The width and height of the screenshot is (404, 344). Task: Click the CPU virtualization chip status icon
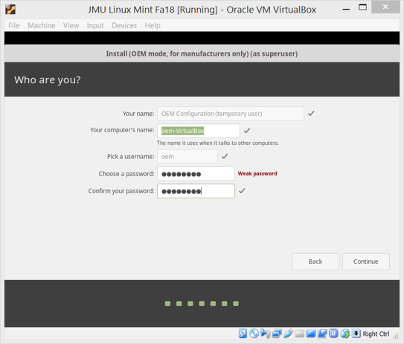(x=333, y=334)
